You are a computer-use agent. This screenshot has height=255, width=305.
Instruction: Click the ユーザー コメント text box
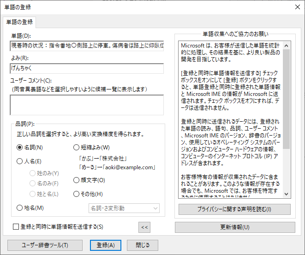87,105
